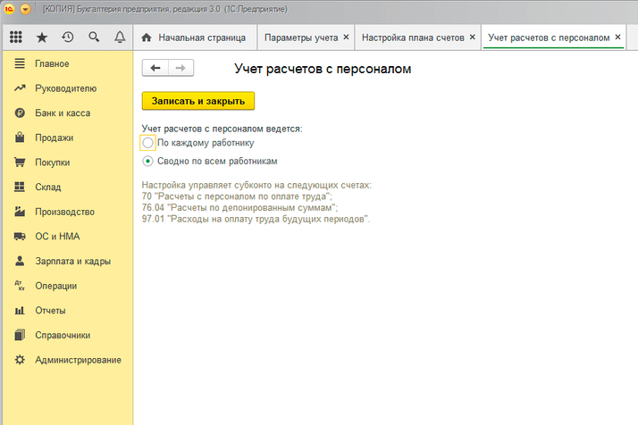Open notifications bell icon
This screenshot has height=425, width=638.
(120, 37)
